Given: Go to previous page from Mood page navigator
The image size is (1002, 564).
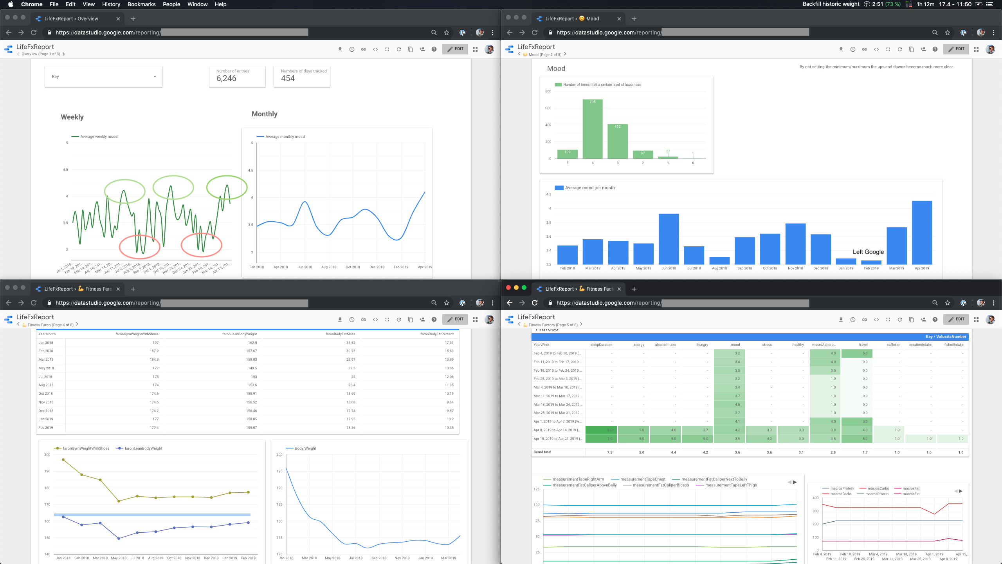Looking at the screenshot, I should 519,54.
